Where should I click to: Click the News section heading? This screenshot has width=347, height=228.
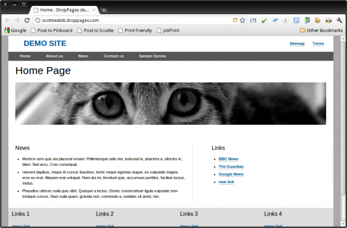23,148
